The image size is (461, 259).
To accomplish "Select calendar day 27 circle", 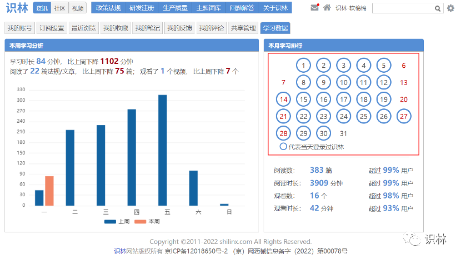I will 404,116.
